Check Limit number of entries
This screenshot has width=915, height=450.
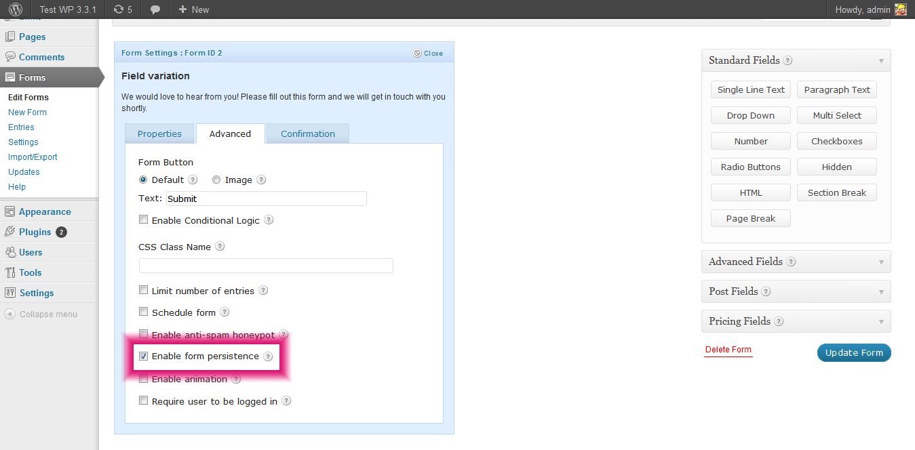(143, 290)
